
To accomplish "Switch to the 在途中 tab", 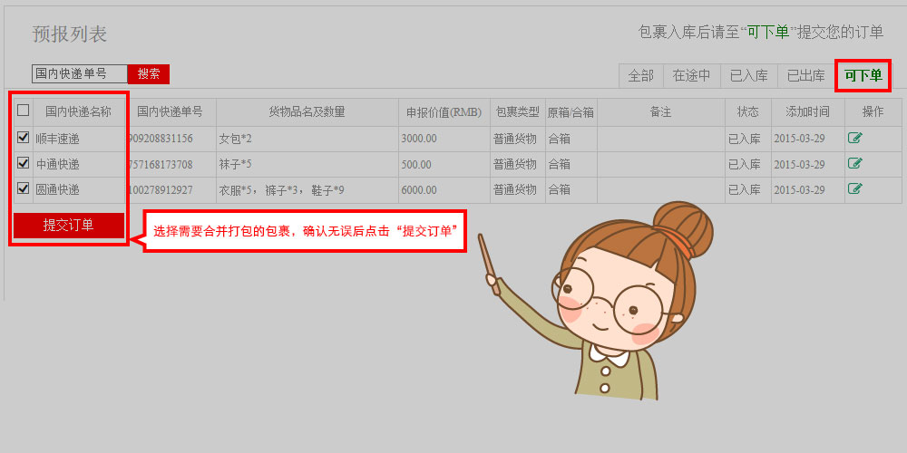I will (x=691, y=75).
